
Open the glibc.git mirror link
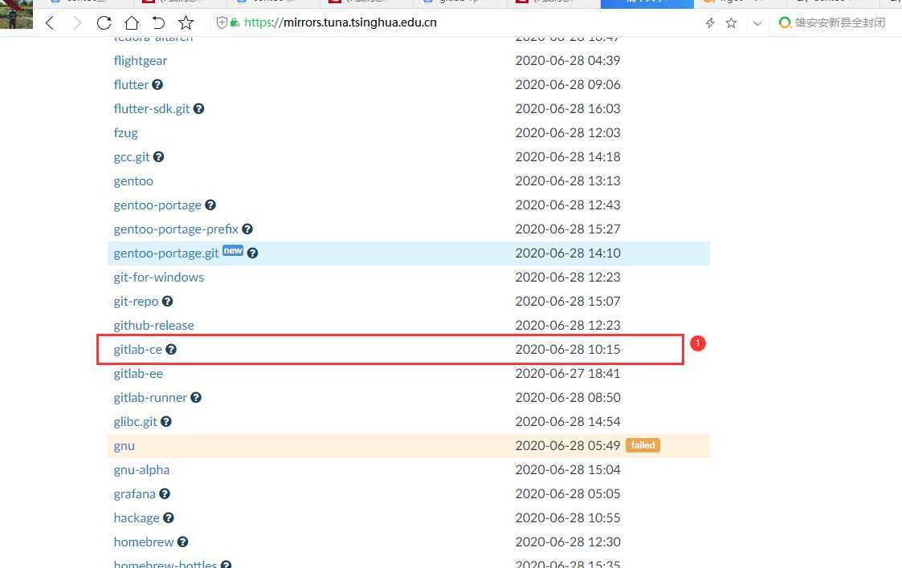click(135, 422)
